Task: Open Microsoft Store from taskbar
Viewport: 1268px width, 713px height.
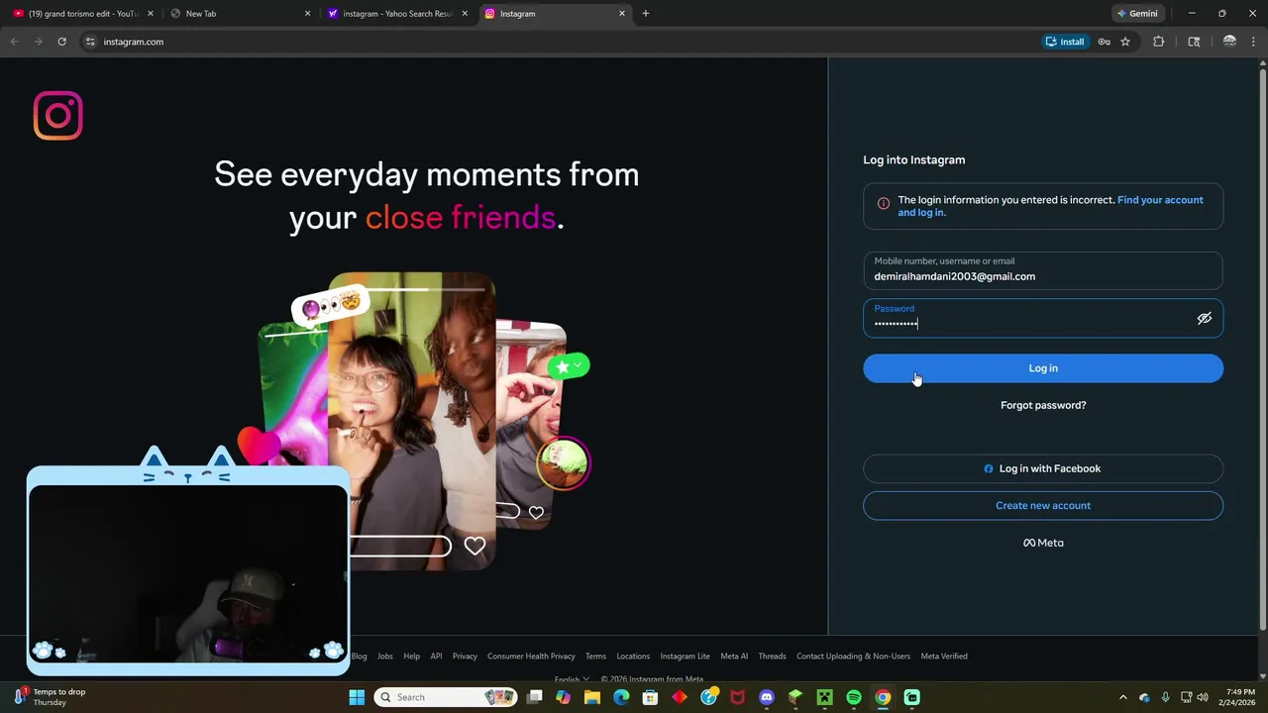Action: (650, 697)
